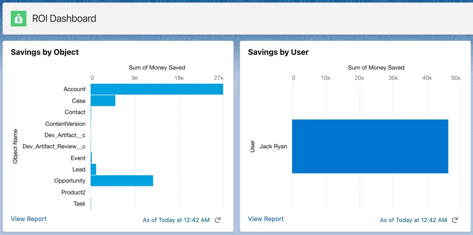Select the Product2 axis label
473x235 pixels.
pos(73,192)
